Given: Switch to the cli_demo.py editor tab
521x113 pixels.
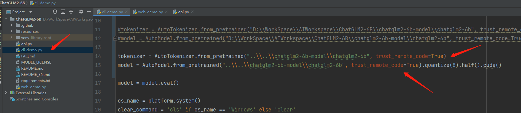Looking at the screenshot, I should (112, 12).
